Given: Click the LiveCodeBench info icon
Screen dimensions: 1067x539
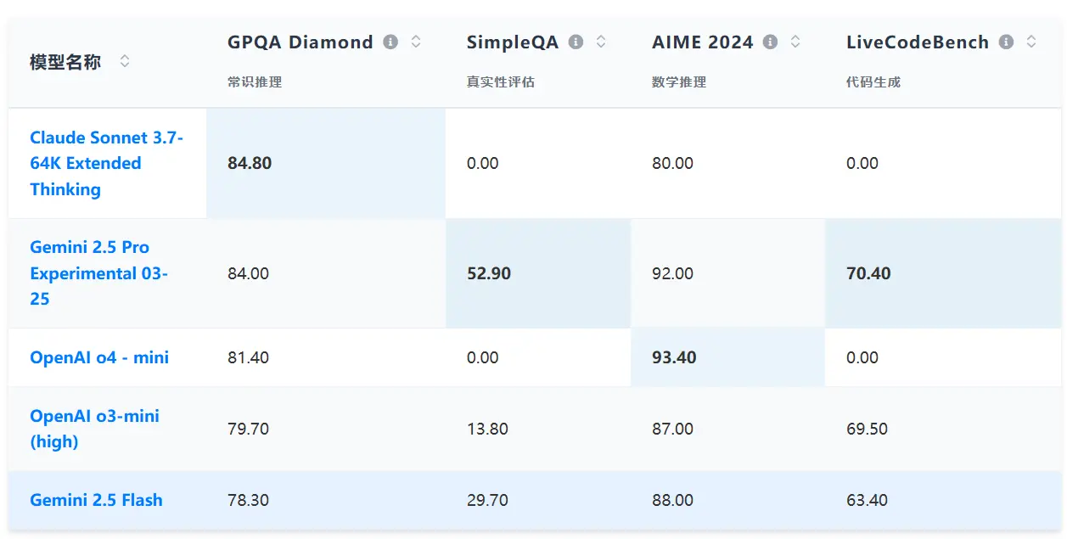Looking at the screenshot, I should pos(1006,42).
